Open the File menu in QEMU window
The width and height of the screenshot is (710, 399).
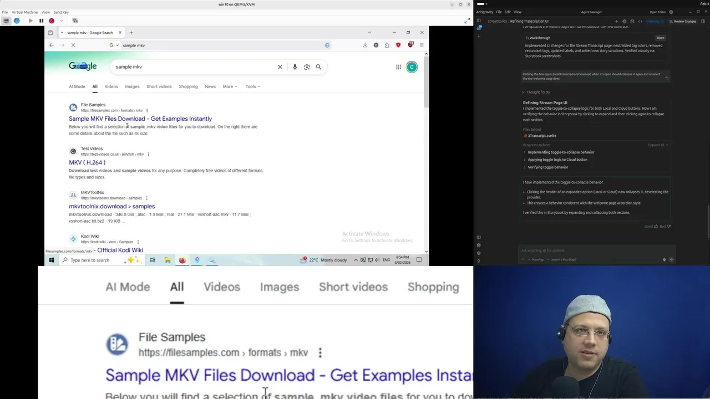tap(5, 12)
